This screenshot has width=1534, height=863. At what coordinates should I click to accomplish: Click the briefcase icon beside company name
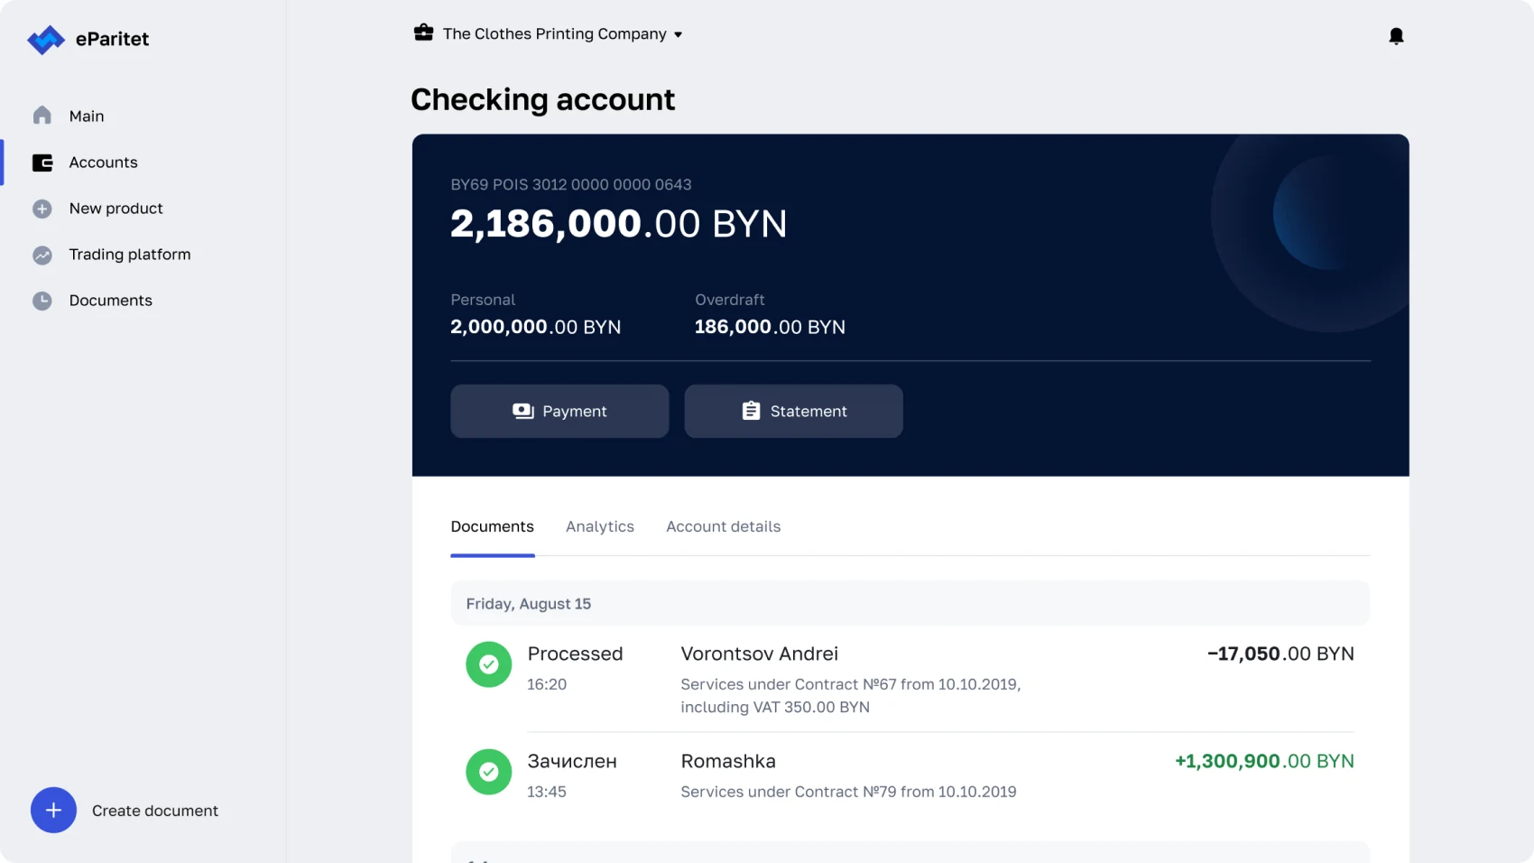tap(423, 33)
